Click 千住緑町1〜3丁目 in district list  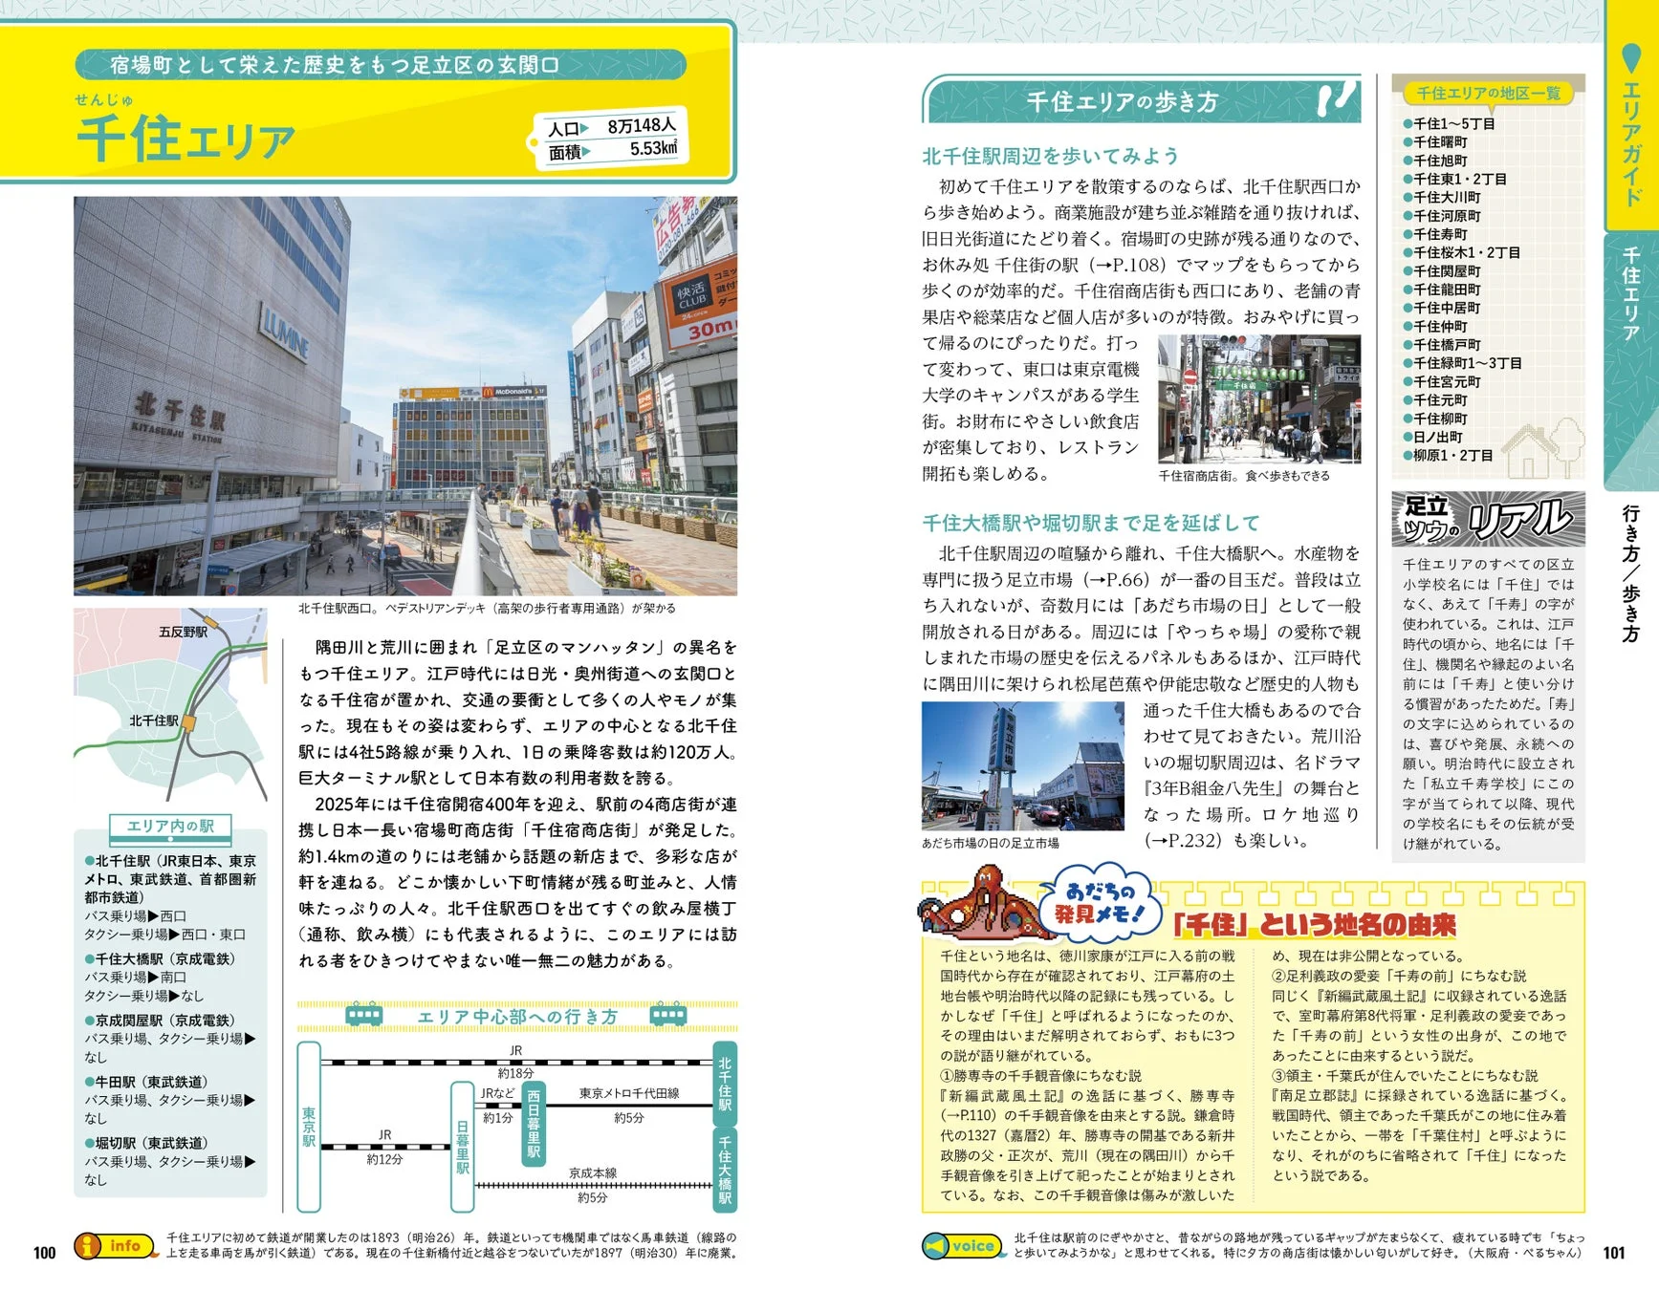click(x=1462, y=363)
